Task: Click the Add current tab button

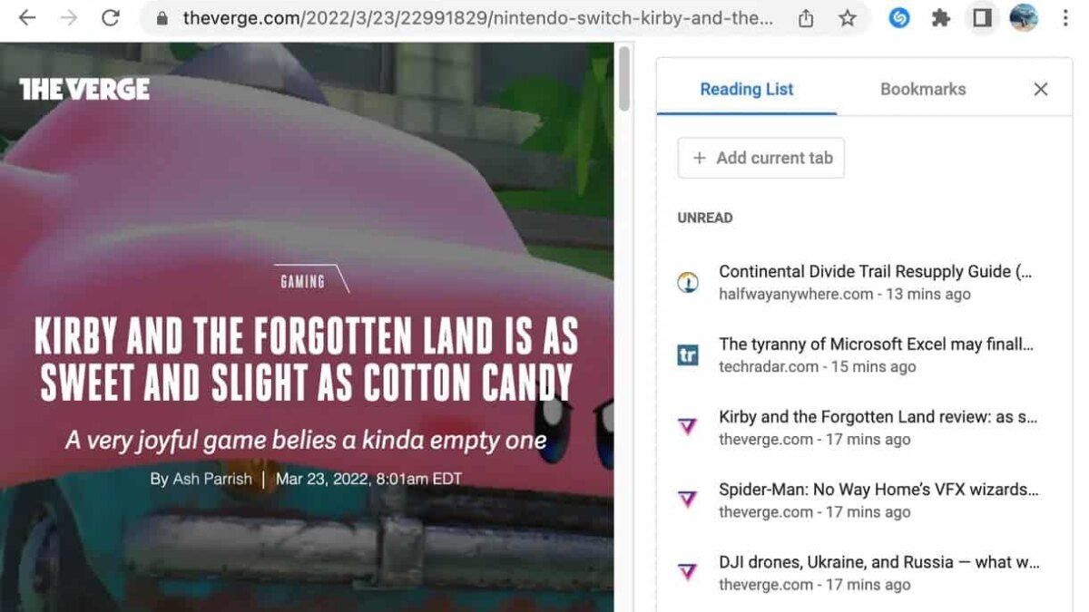Action: [x=760, y=158]
